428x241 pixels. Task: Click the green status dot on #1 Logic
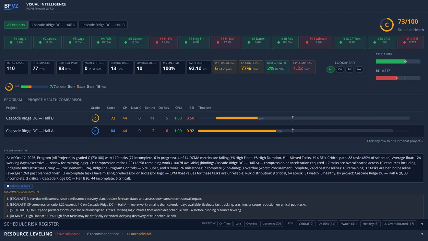pos(11,43)
